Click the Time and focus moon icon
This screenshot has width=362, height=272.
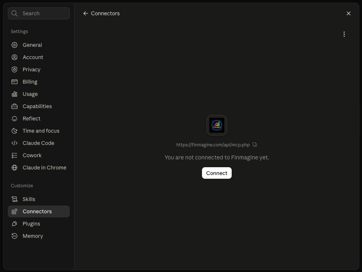point(14,130)
